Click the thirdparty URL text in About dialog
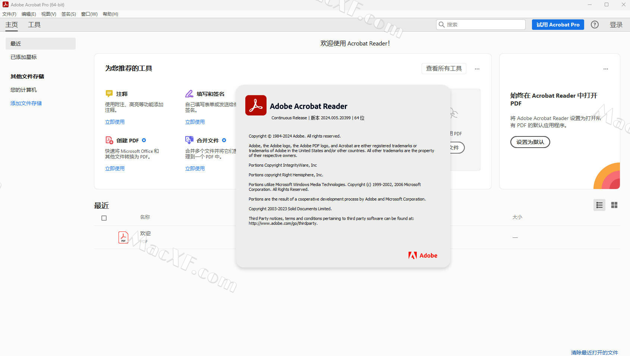This screenshot has height=356, width=630. (x=283, y=223)
